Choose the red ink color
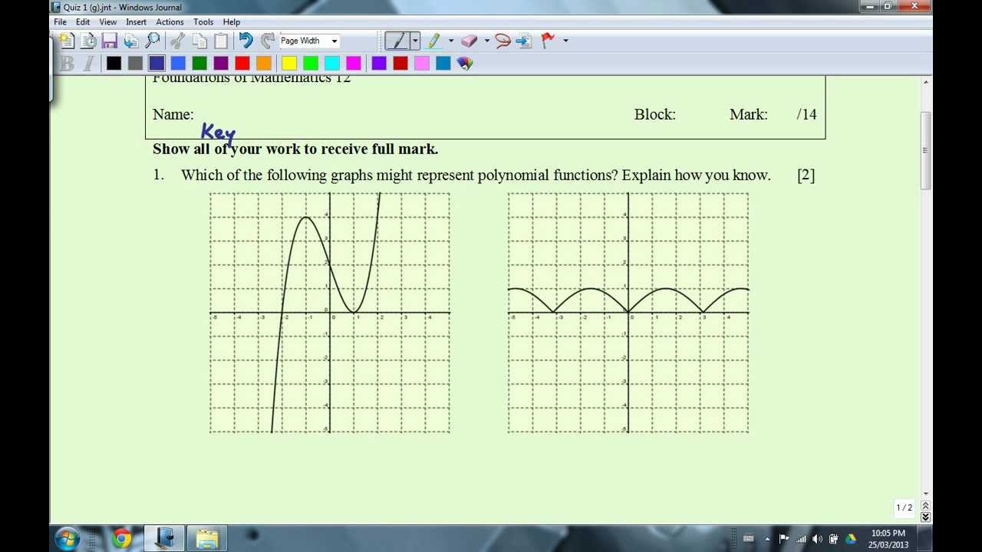 click(242, 64)
